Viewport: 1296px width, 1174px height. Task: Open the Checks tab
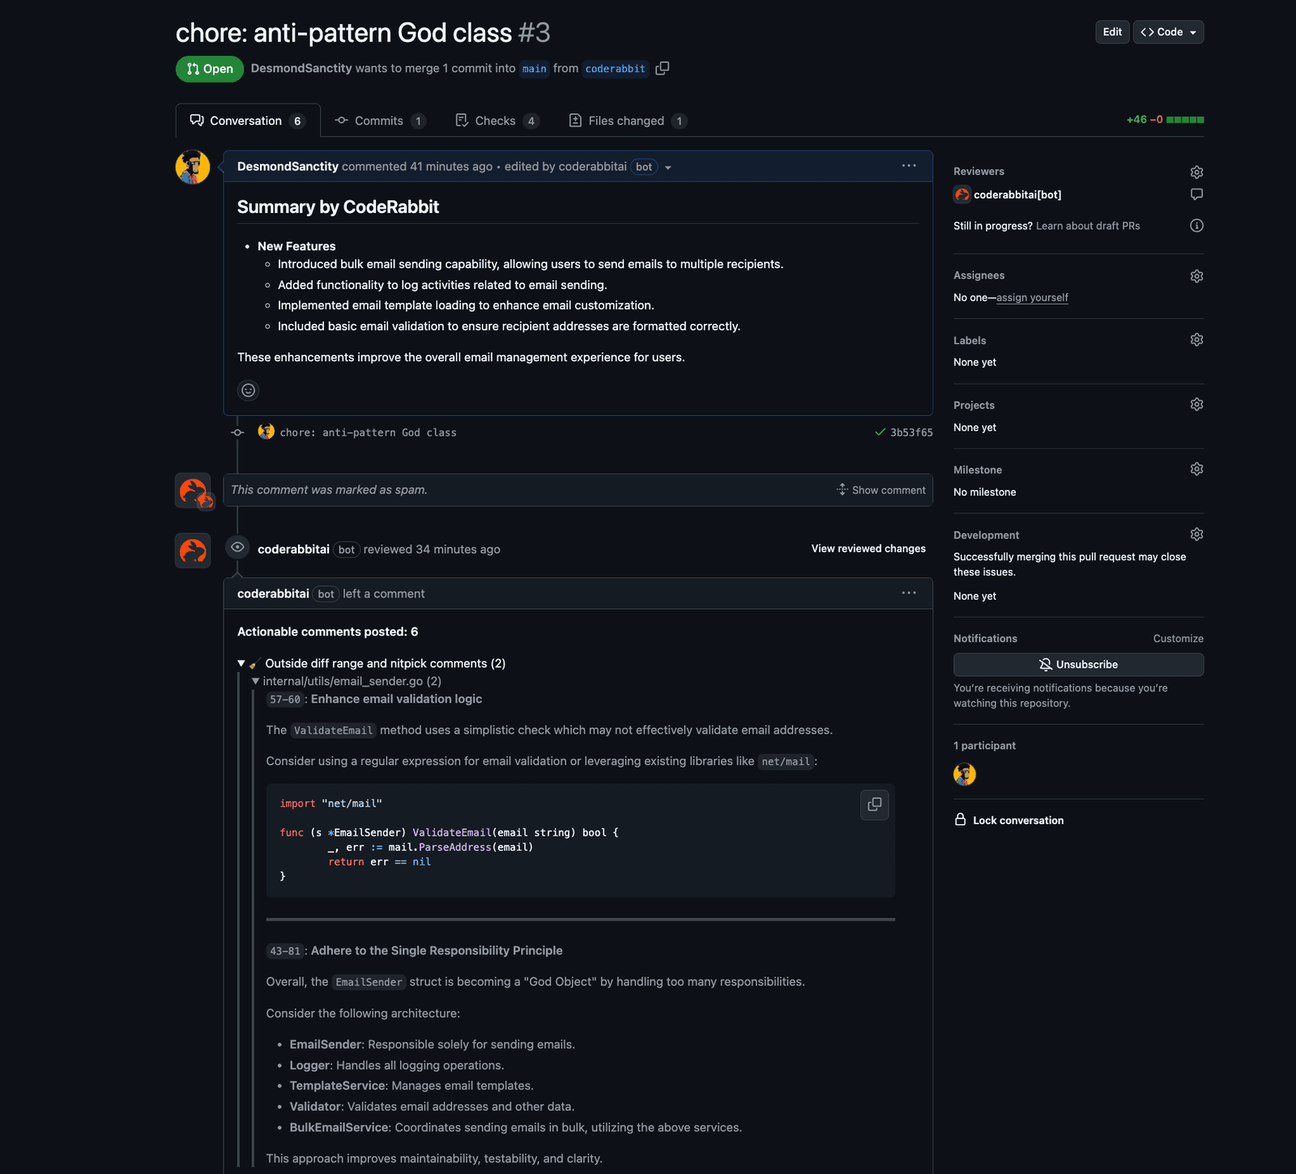point(495,121)
